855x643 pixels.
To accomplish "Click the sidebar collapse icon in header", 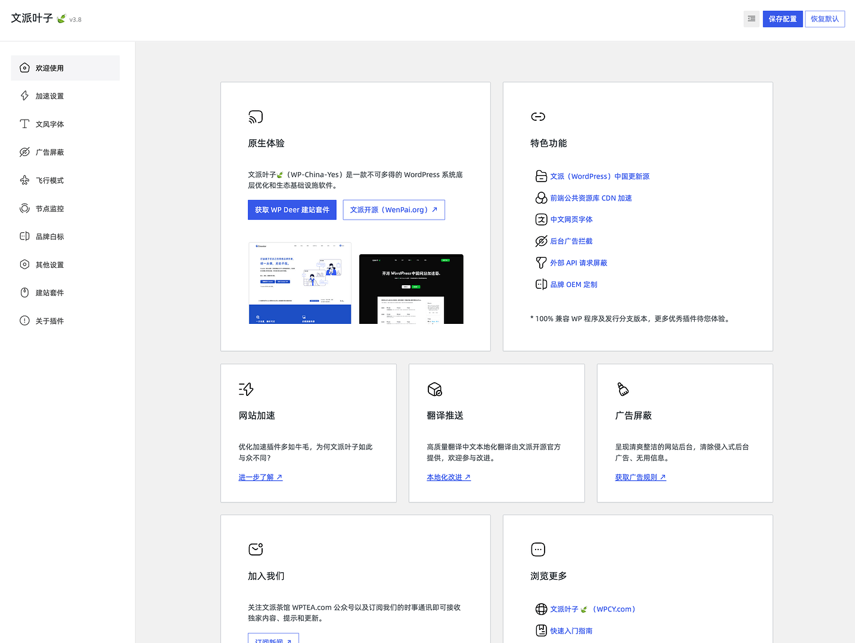I will point(751,19).
